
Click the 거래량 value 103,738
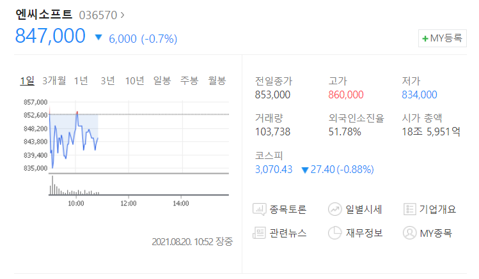click(x=272, y=132)
